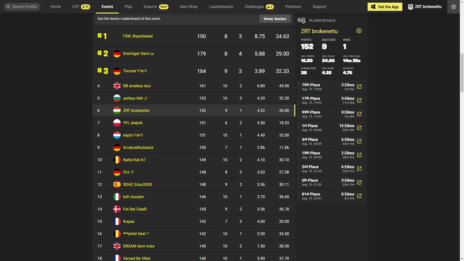Open match details for 5th Place

point(359,183)
